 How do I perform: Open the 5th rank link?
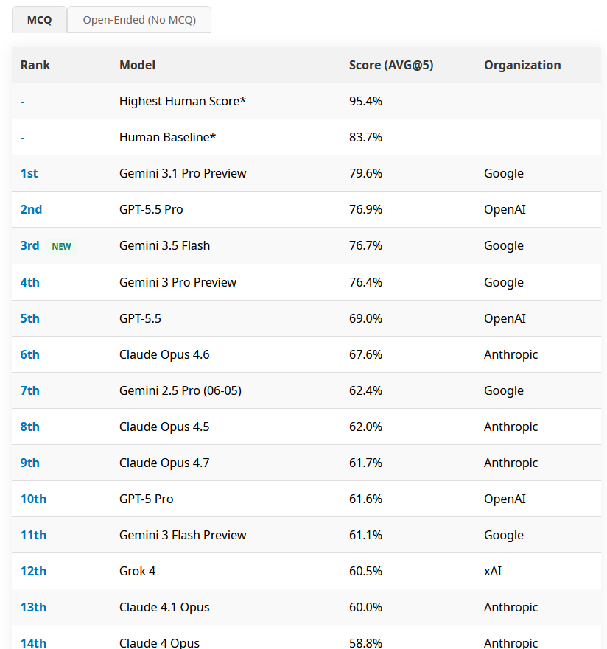29,318
